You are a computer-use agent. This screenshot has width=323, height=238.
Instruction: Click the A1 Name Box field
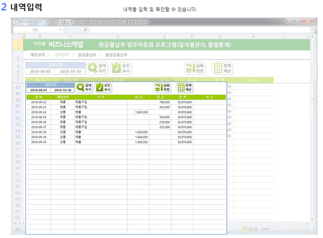click(35, 30)
